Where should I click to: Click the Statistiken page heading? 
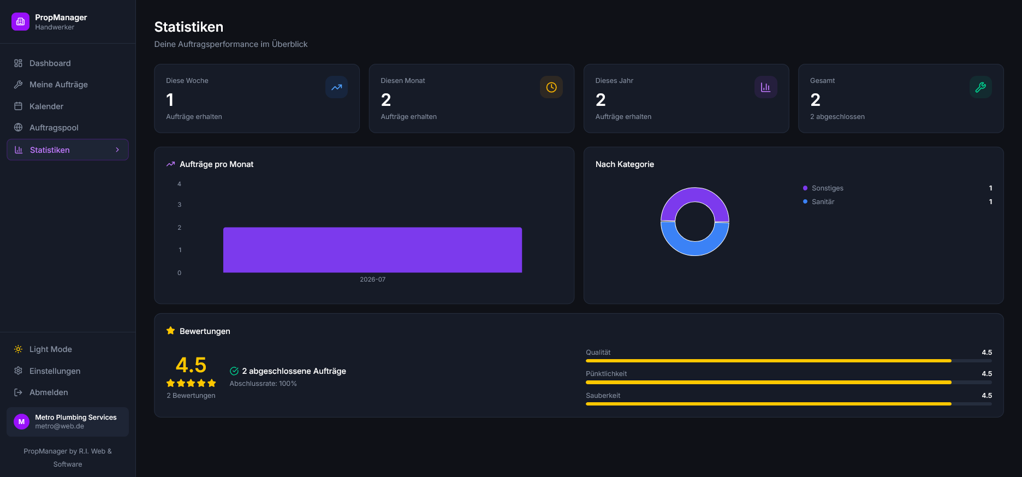(189, 27)
